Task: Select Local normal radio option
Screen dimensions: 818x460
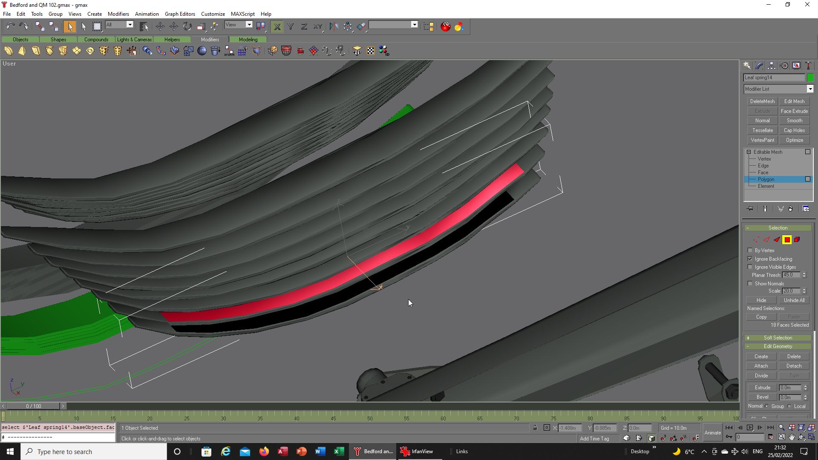Action: click(789, 406)
